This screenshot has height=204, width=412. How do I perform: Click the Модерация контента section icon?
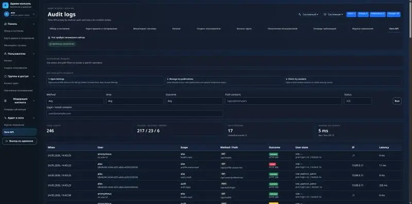[x=5, y=100]
